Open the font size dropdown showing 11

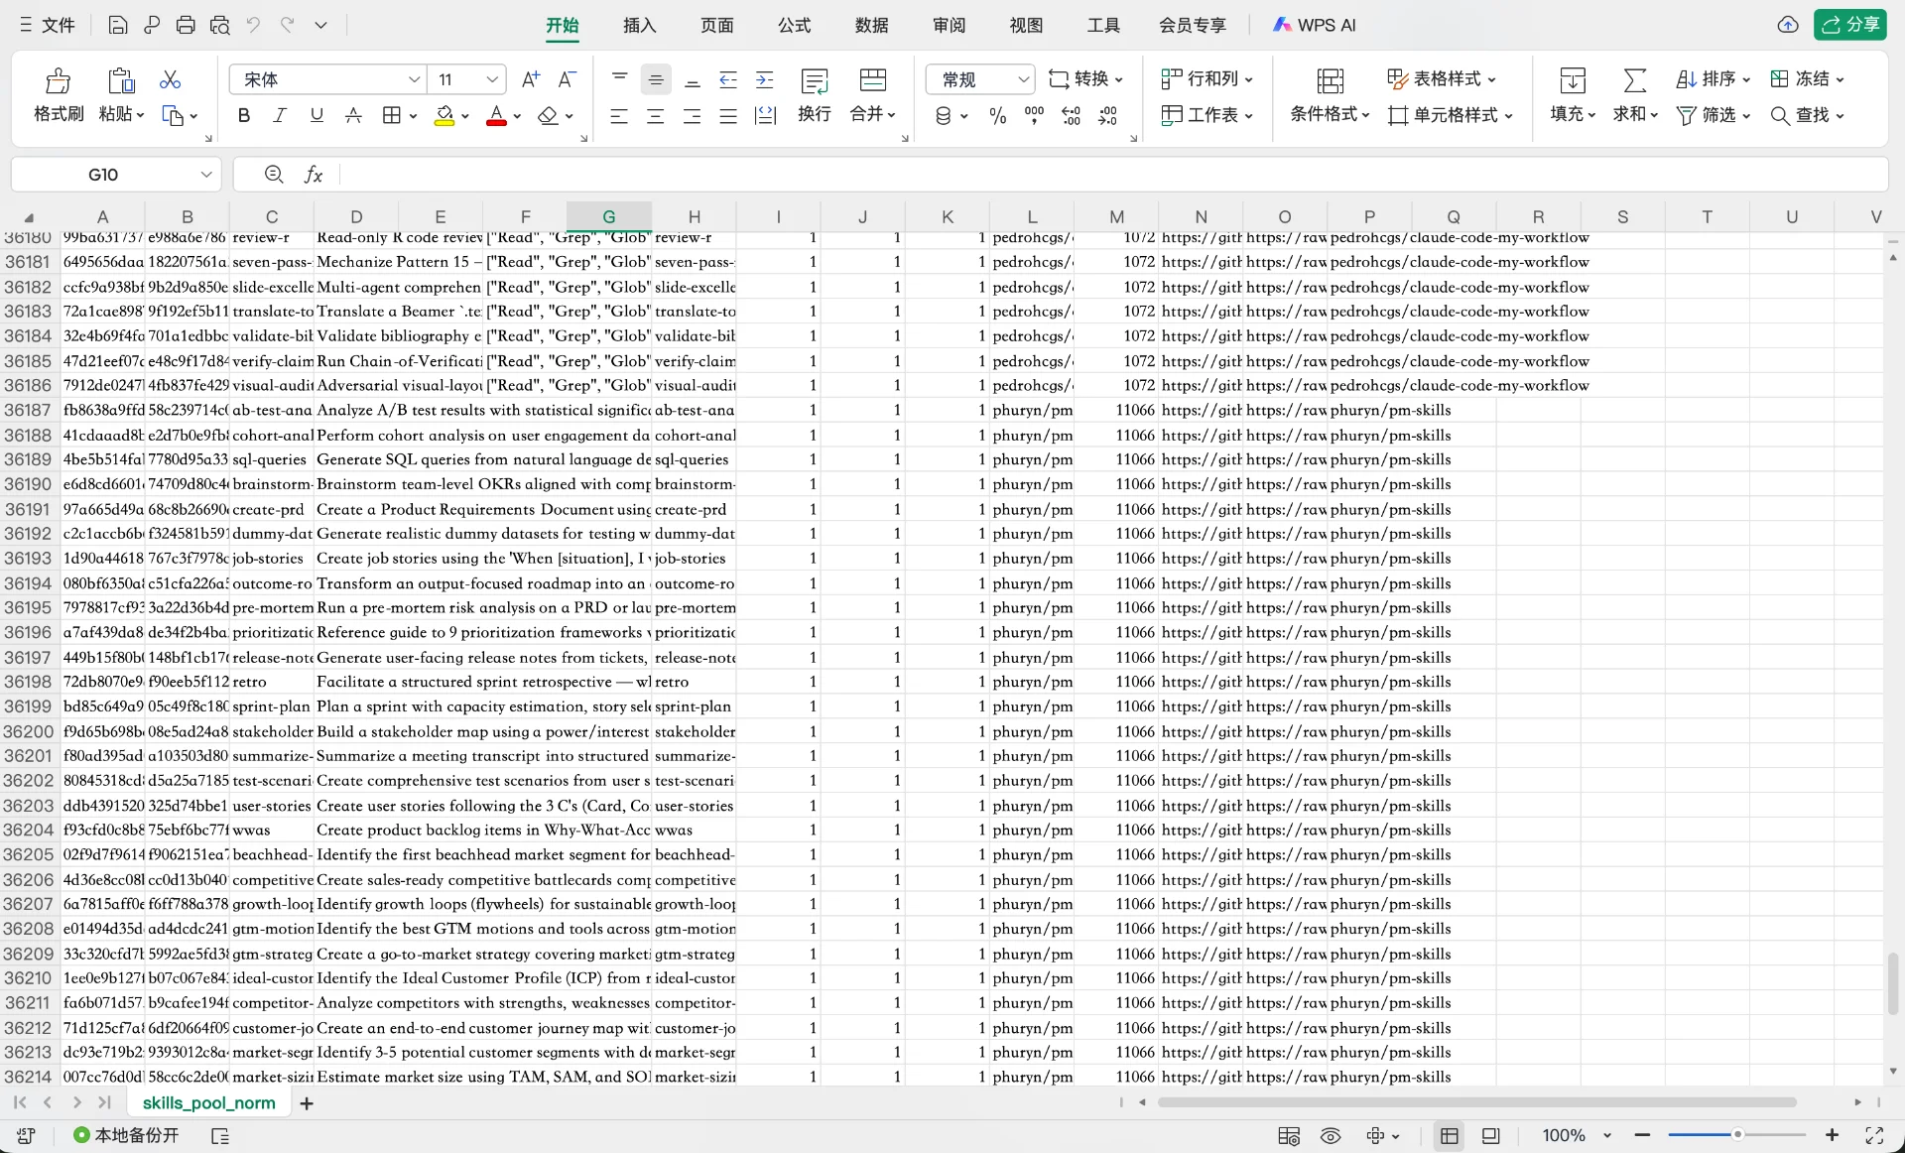pos(492,79)
